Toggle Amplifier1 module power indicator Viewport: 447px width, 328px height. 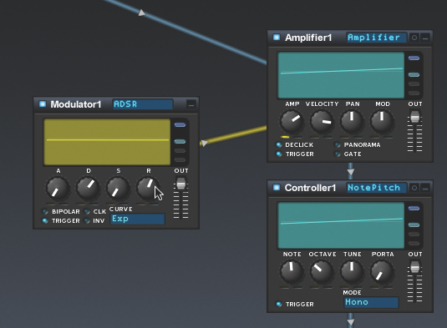coord(277,38)
